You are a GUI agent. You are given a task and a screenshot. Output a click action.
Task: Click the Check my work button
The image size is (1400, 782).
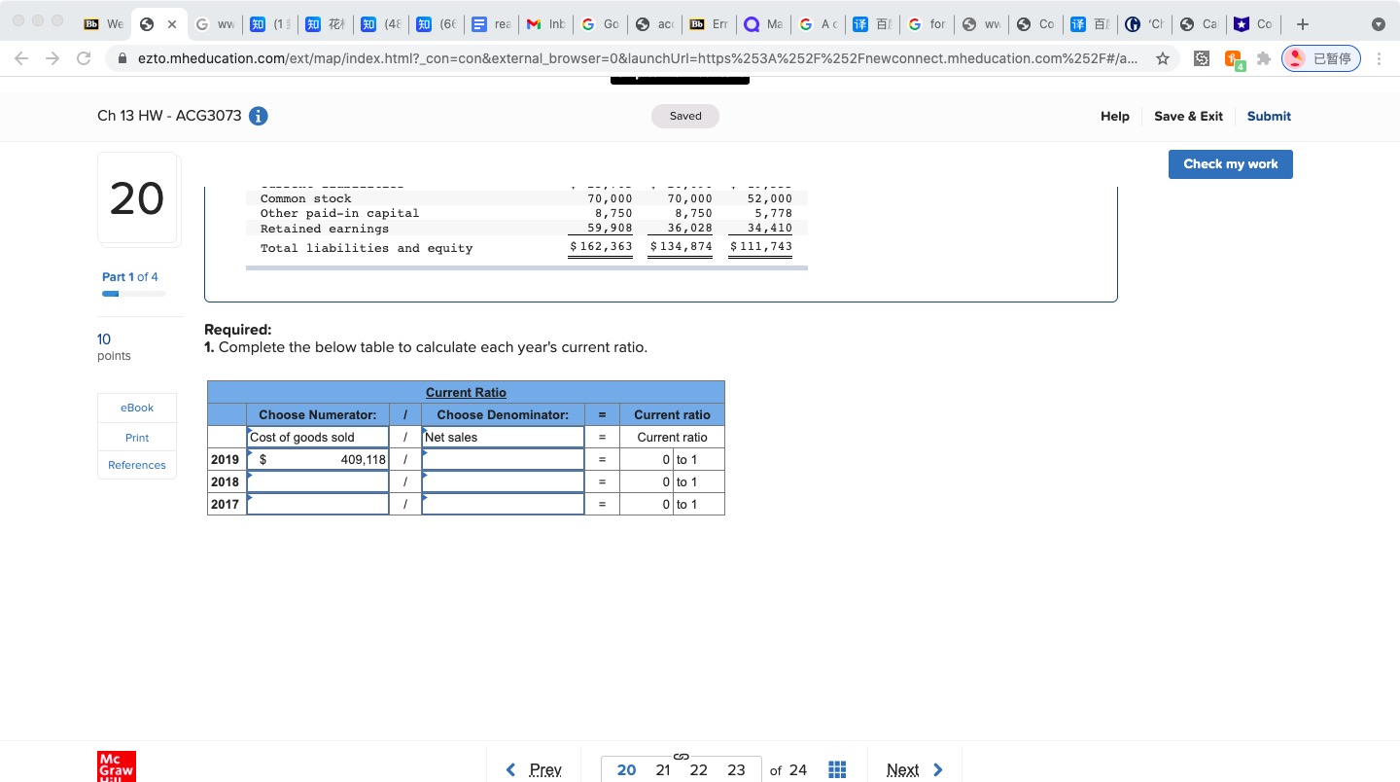[x=1230, y=163]
